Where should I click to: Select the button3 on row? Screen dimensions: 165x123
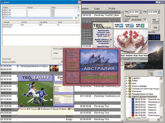pyautogui.click(x=40, y=14)
